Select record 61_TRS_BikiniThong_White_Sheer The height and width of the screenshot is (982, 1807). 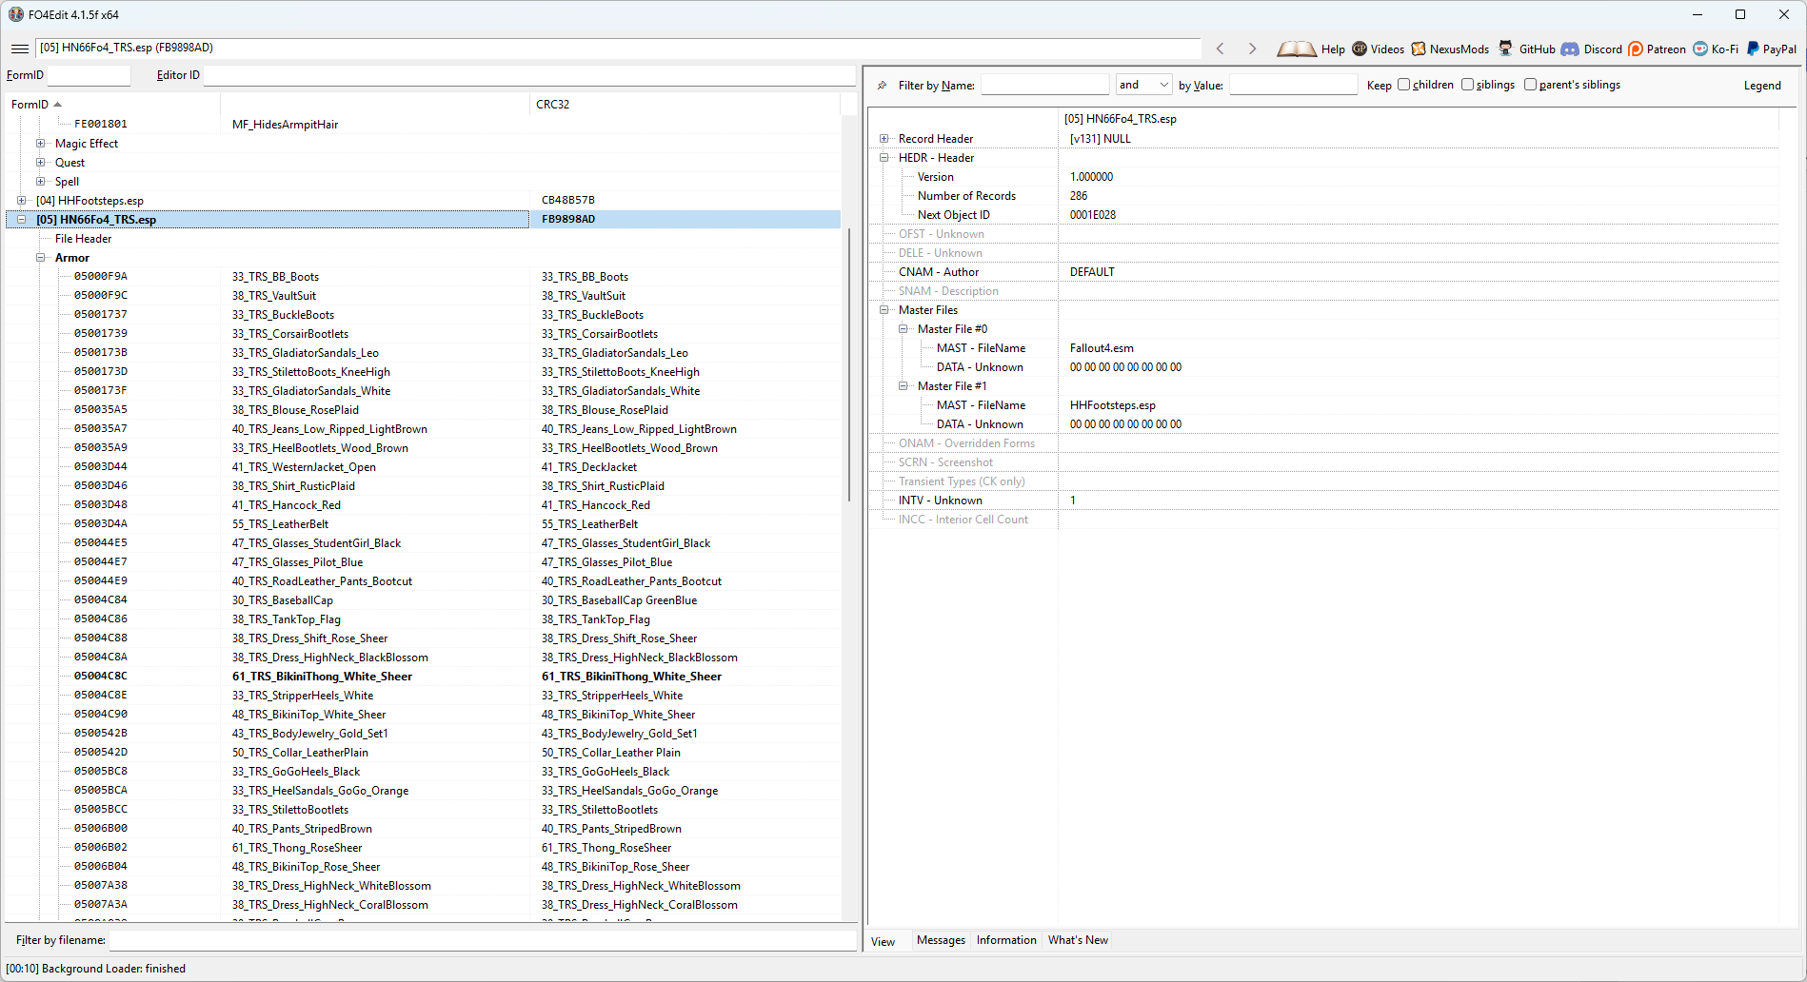point(322,677)
